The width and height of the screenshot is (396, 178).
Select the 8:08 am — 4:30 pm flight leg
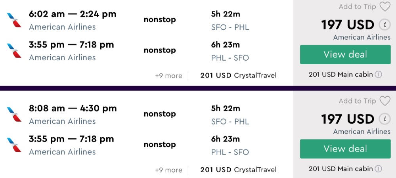(73, 109)
